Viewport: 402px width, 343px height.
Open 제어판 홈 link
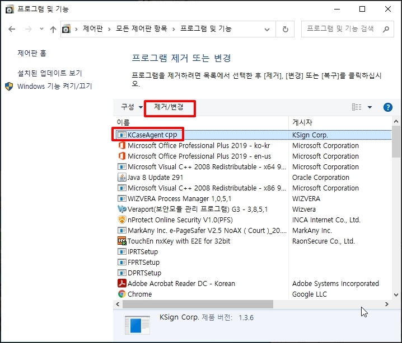coord(32,53)
